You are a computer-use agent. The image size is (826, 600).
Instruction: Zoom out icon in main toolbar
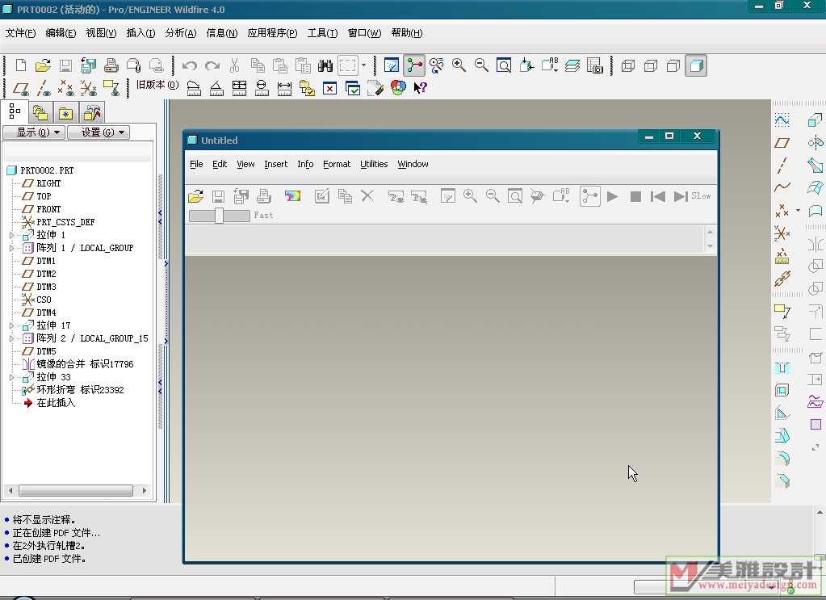coord(481,65)
